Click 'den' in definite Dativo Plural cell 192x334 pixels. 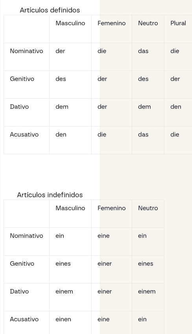coord(175,106)
